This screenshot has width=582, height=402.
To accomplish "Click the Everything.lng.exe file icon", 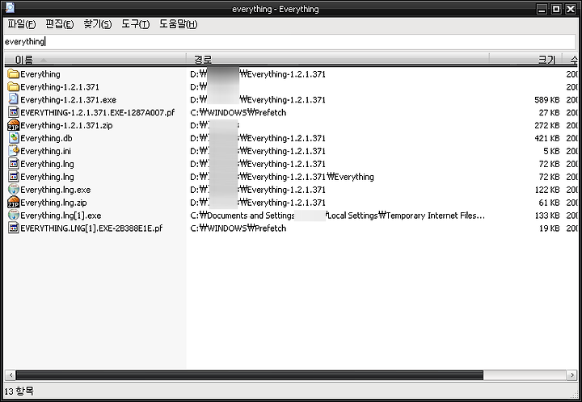I will pos(14,190).
